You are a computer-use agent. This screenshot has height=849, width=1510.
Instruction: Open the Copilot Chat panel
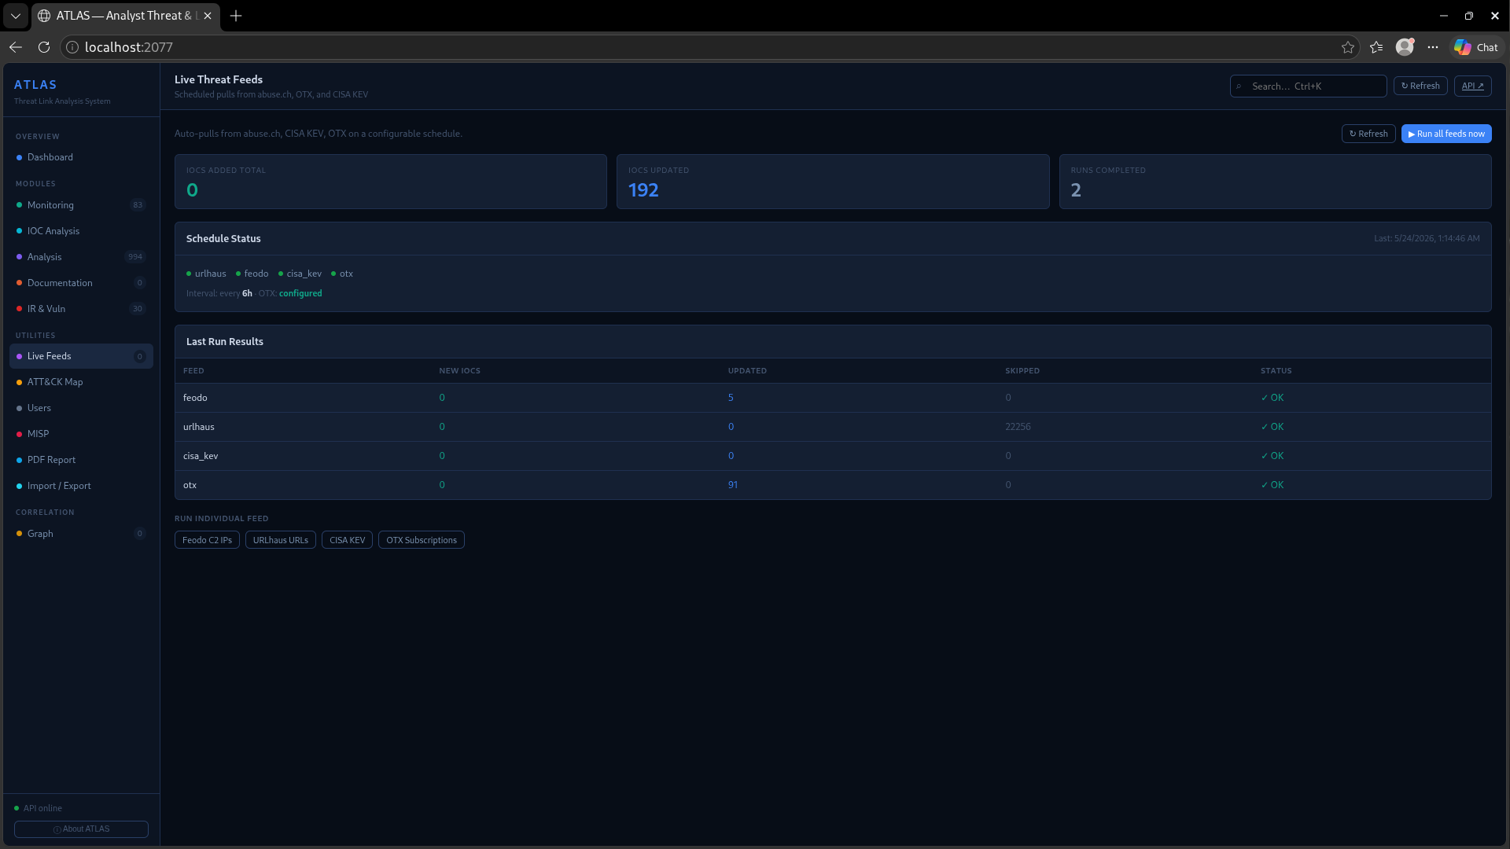[1476, 47]
